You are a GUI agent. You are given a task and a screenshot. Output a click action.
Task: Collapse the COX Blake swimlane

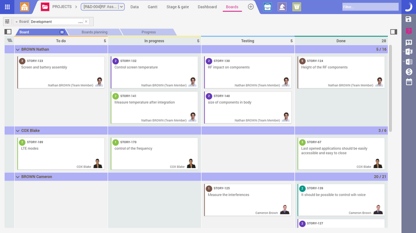pos(18,131)
